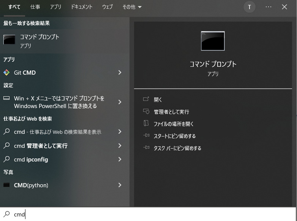Screen dimensions: 297x221
Task: Expand the cmd web search arrow
Action: pyautogui.click(x=120, y=132)
